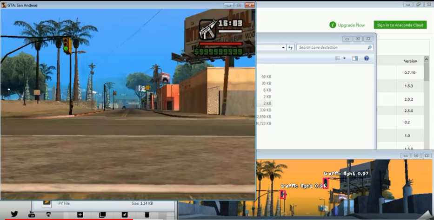Click the PY File type label

coord(64,203)
